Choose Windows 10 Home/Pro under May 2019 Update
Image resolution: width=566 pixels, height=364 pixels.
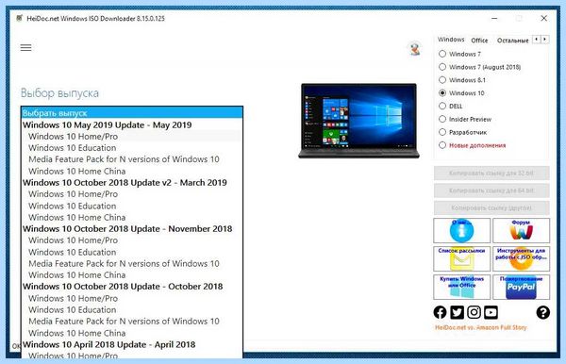pyautogui.click(x=132, y=137)
